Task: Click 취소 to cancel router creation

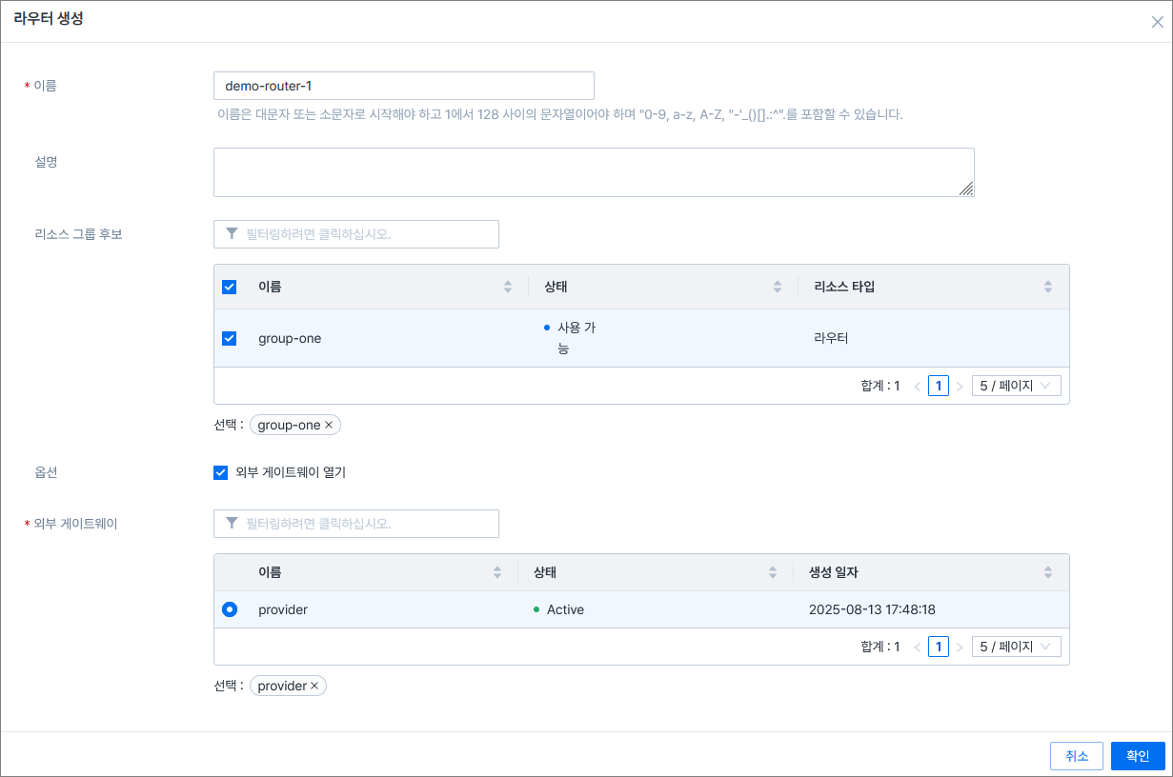Action: tap(1077, 756)
